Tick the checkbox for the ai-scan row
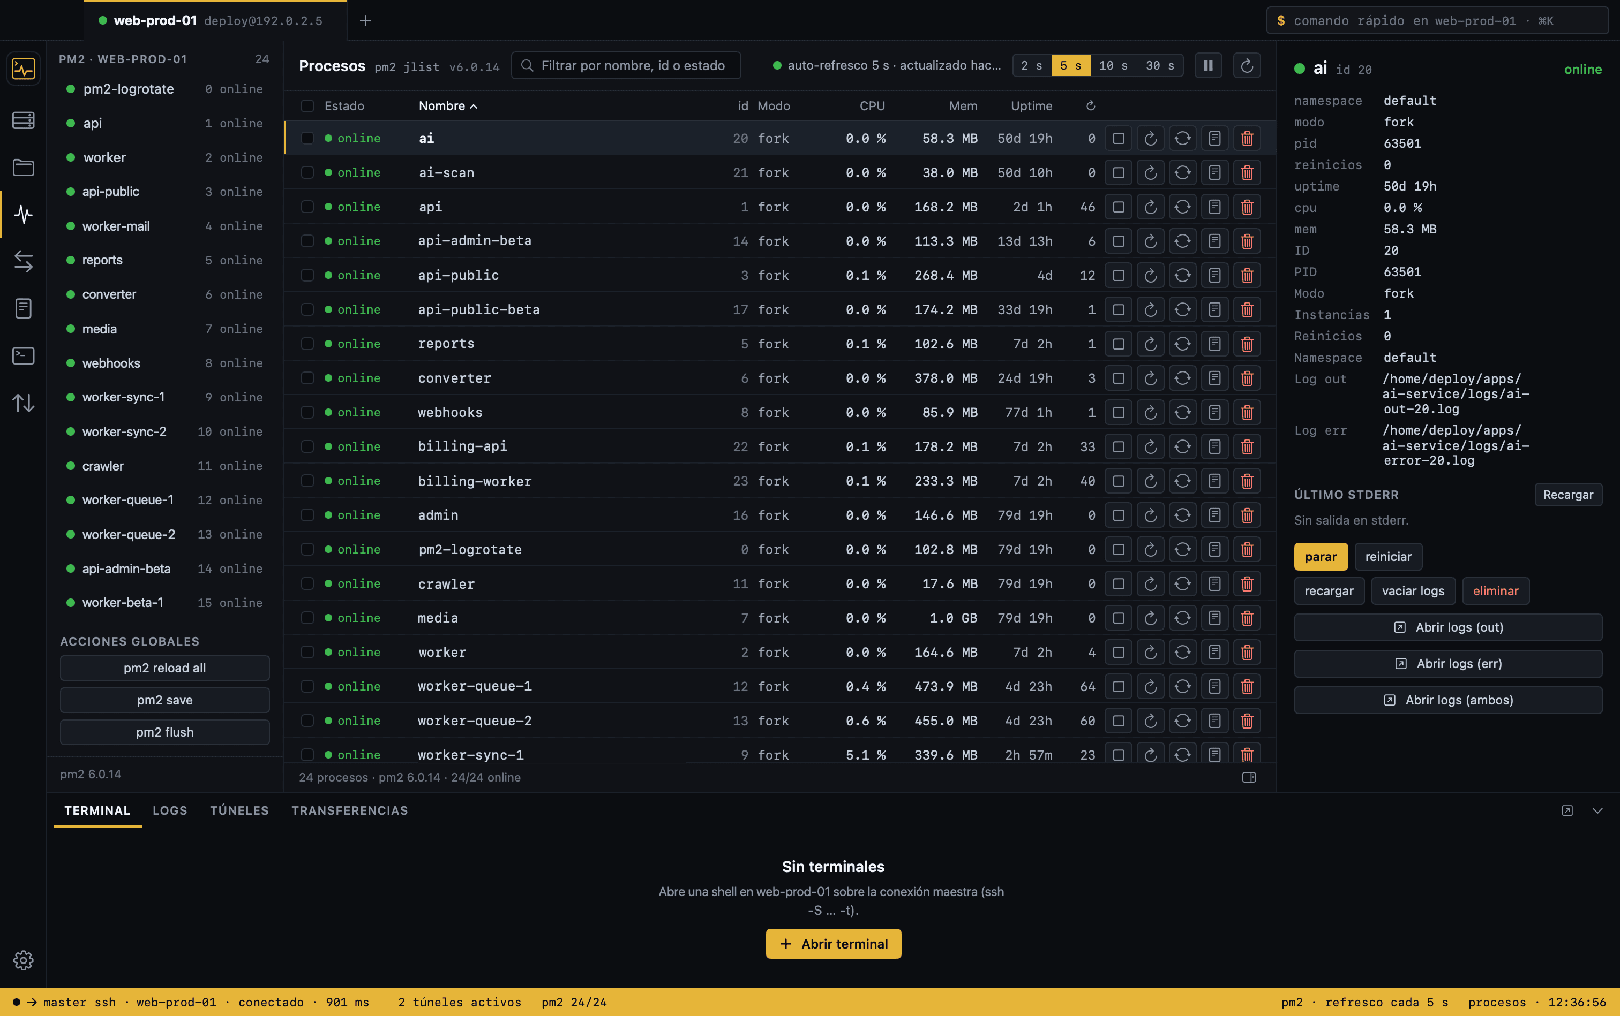1620x1016 pixels. click(307, 173)
